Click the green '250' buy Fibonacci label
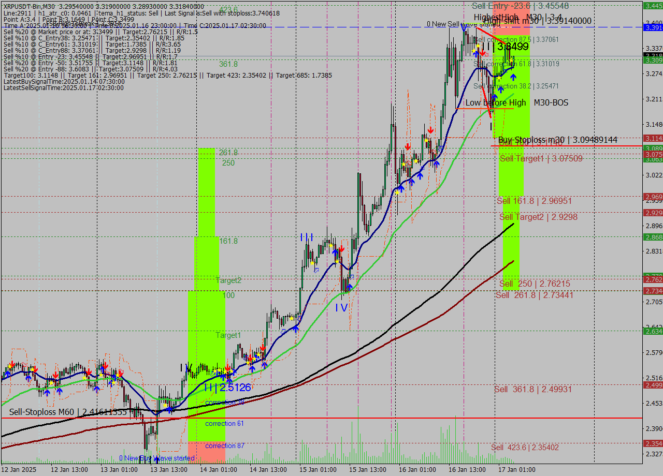Viewport: 663px width, 476px height. pos(228,162)
